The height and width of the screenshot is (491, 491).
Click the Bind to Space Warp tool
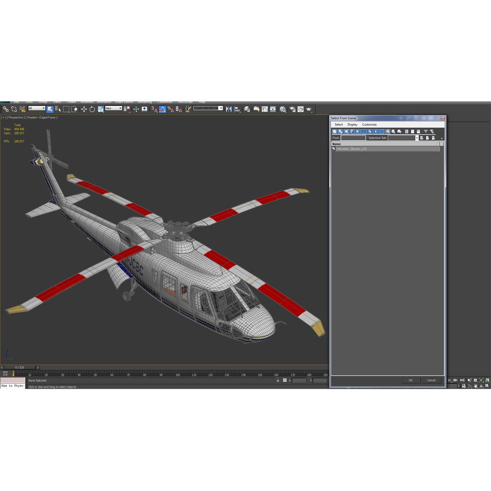tap(23, 109)
